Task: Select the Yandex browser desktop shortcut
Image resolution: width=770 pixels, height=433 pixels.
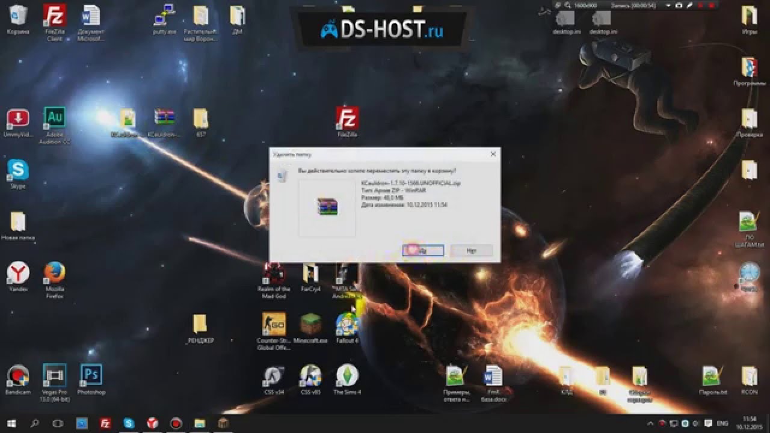Action: [18, 277]
